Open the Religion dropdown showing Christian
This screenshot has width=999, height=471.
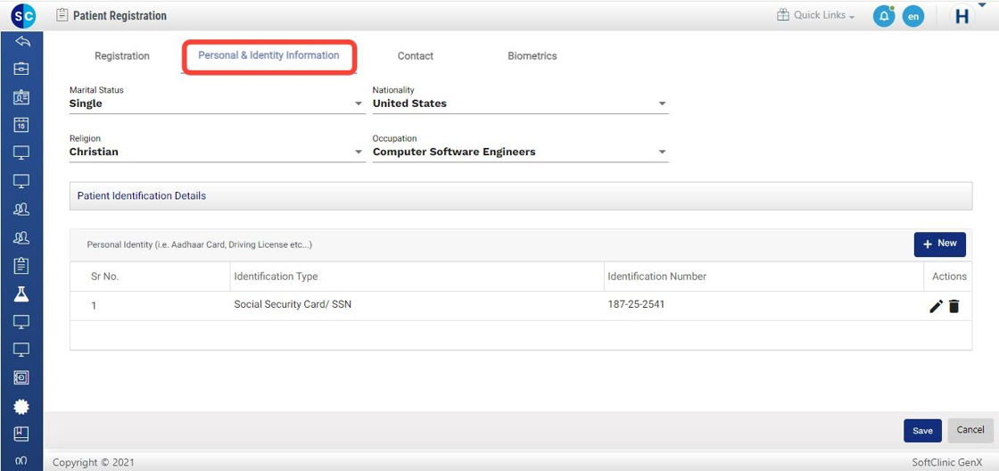tap(218, 152)
